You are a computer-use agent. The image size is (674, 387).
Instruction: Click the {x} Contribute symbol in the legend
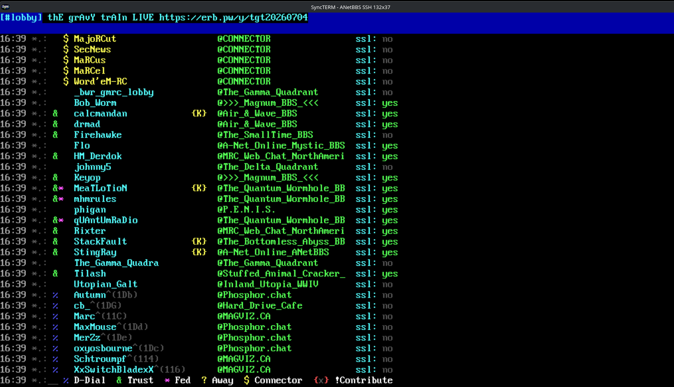pyautogui.click(x=321, y=380)
